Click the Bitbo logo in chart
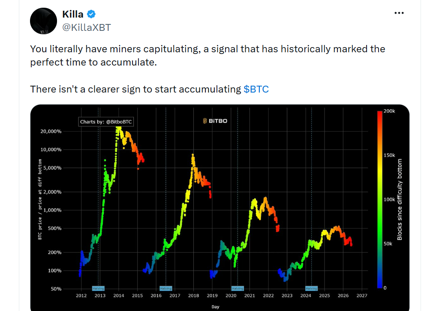 (215, 121)
